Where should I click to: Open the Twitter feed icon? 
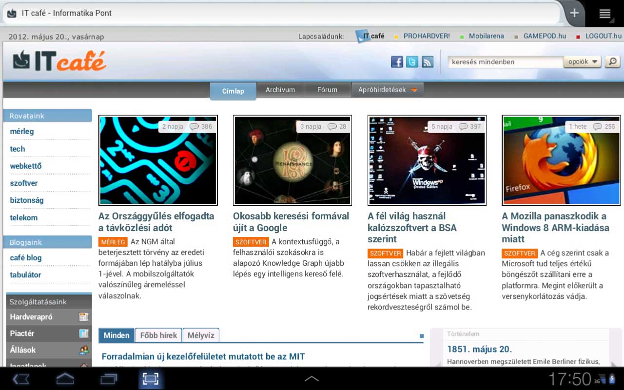[412, 62]
